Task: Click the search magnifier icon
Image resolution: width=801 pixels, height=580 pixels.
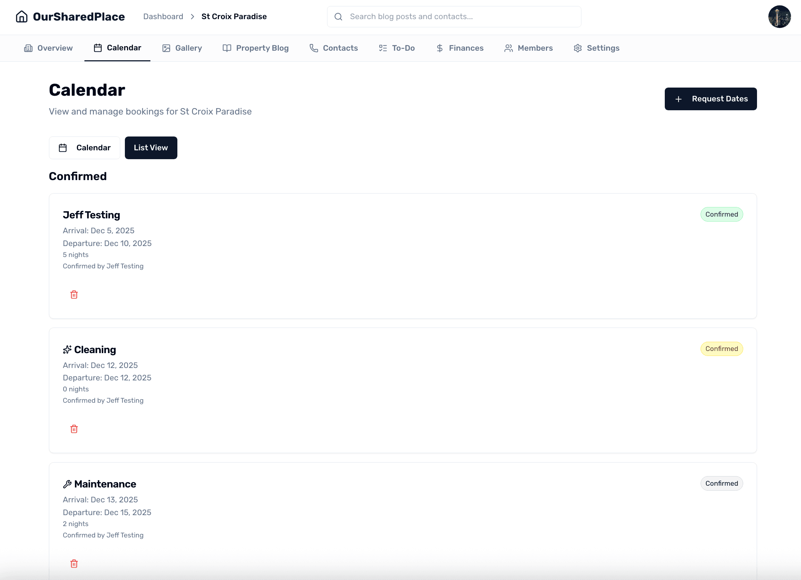Action: point(338,17)
